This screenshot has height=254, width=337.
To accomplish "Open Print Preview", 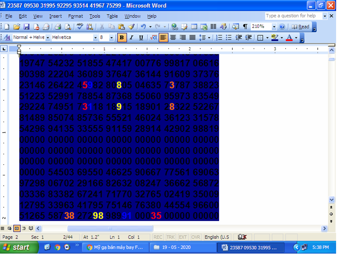I will [x=68, y=27].
